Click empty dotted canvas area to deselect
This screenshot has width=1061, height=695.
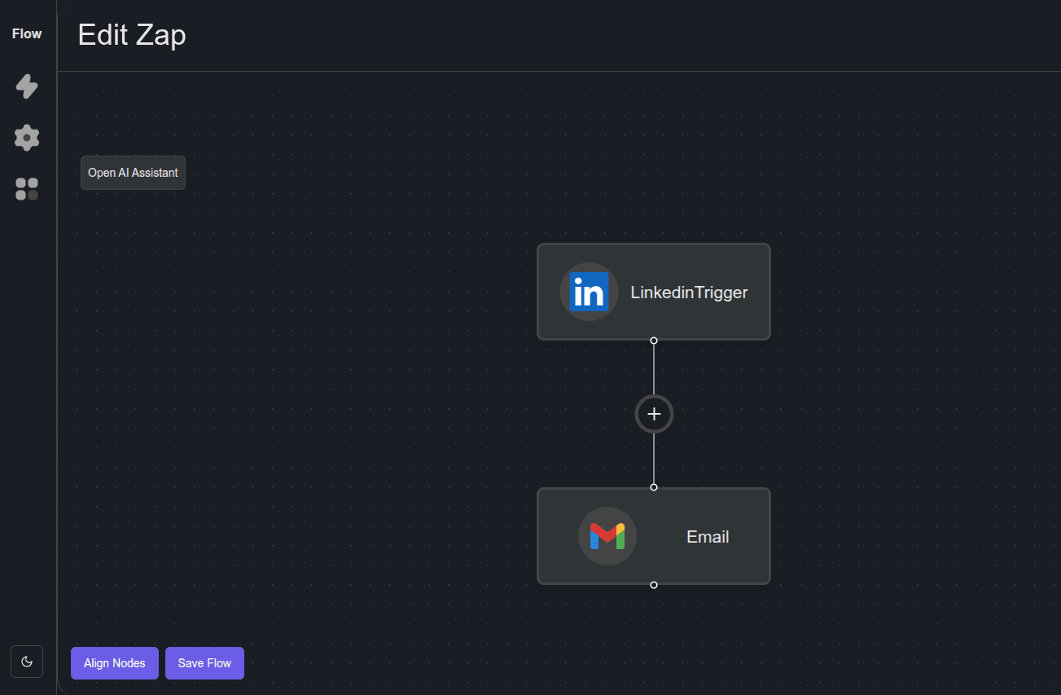coord(326,407)
